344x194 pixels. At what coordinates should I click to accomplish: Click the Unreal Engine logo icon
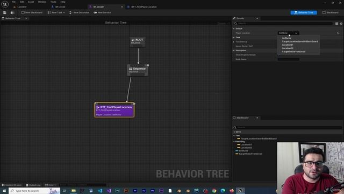[5, 4]
